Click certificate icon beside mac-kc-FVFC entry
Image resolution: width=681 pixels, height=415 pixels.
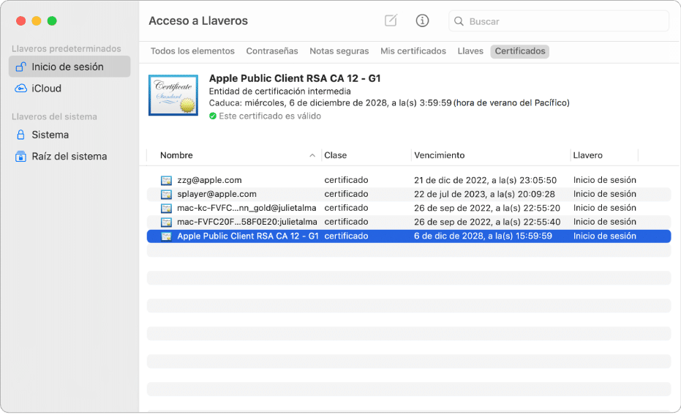coord(166,208)
